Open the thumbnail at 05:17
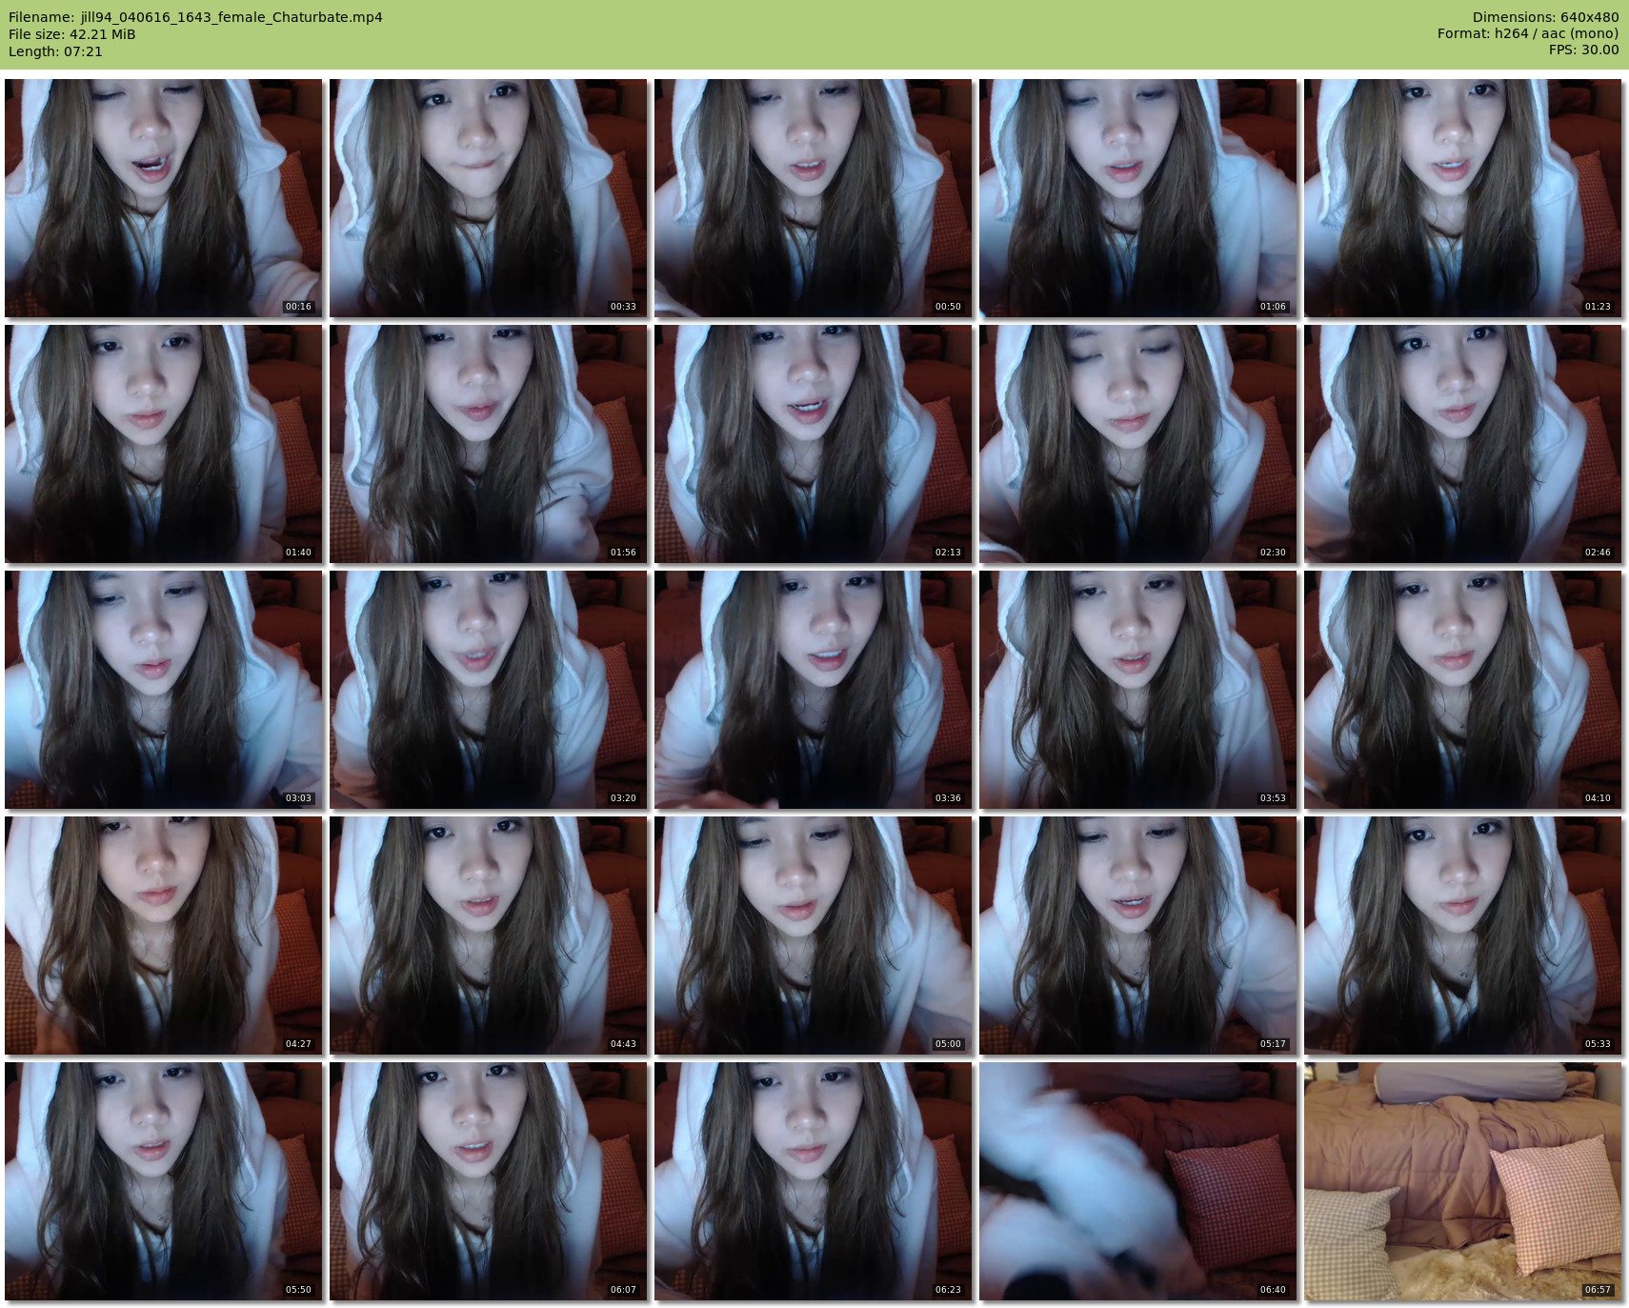Screen dimensions: 1629x1308 pyautogui.click(x=1137, y=935)
